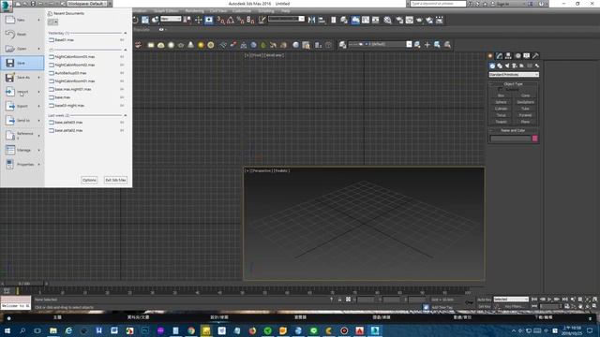600x337 pixels.
Task: Click the Cylinder object type button
Action: (501, 109)
